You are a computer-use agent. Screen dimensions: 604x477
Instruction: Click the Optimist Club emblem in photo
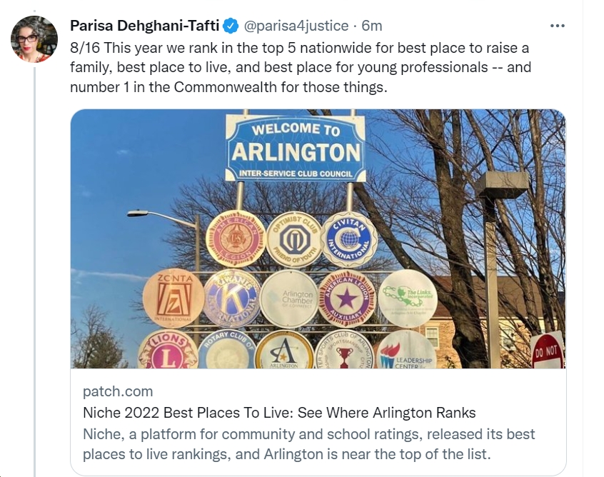pos(294,240)
